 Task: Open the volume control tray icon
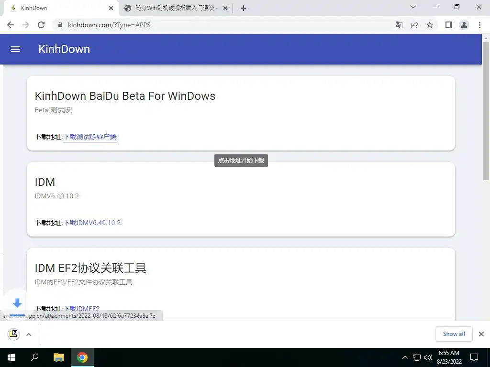click(428, 357)
